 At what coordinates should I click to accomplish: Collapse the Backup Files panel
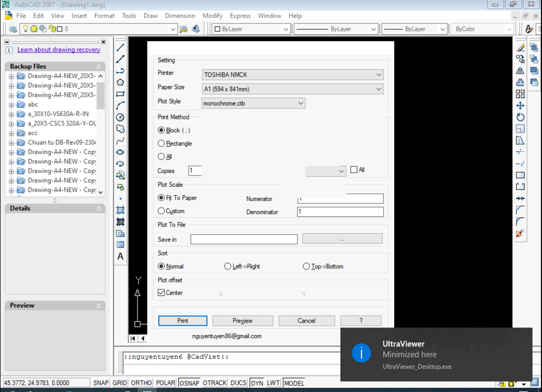pos(99,66)
